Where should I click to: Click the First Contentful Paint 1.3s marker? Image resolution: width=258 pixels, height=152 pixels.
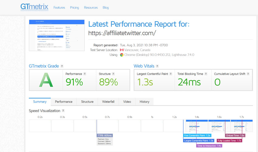(x=197, y=135)
